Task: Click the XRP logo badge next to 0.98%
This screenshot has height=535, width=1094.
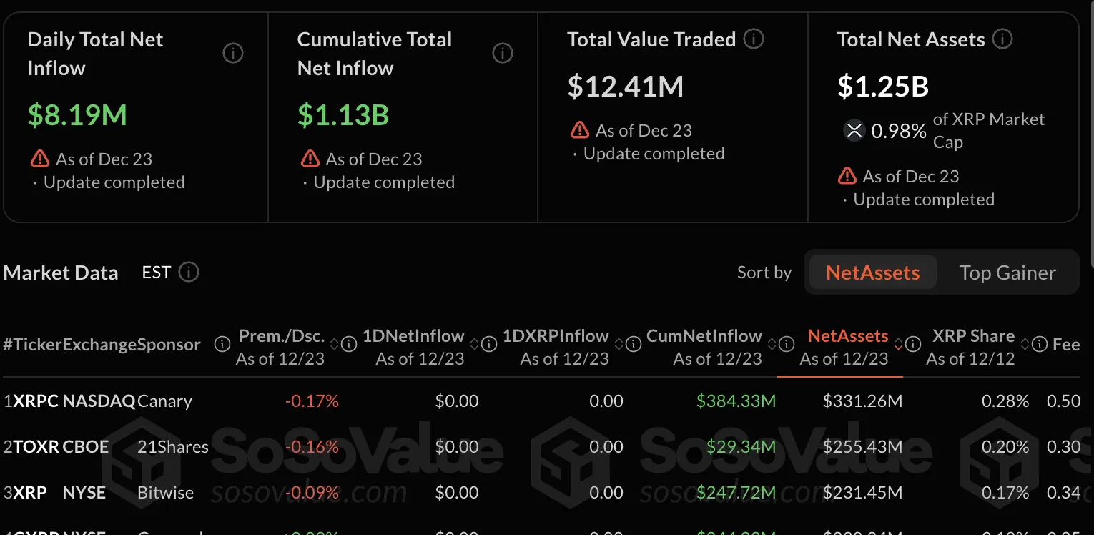Action: point(854,130)
